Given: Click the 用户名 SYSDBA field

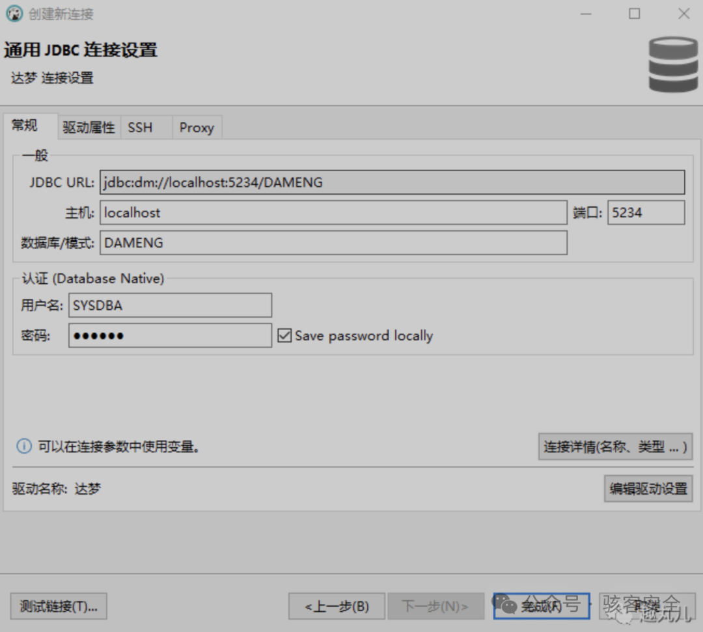Looking at the screenshot, I should point(170,305).
